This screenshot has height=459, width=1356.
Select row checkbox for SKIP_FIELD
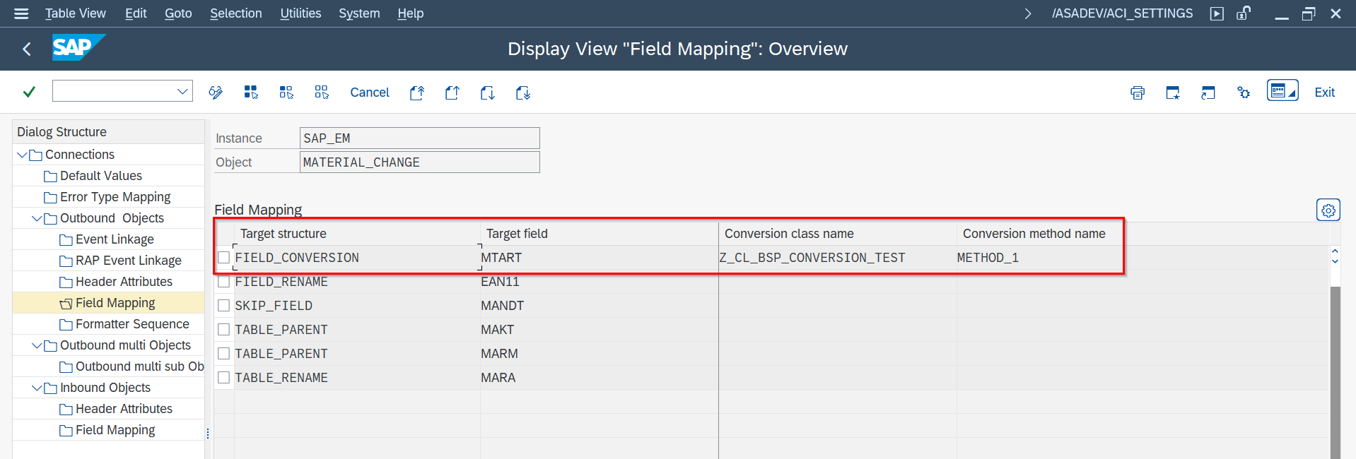[x=224, y=306]
